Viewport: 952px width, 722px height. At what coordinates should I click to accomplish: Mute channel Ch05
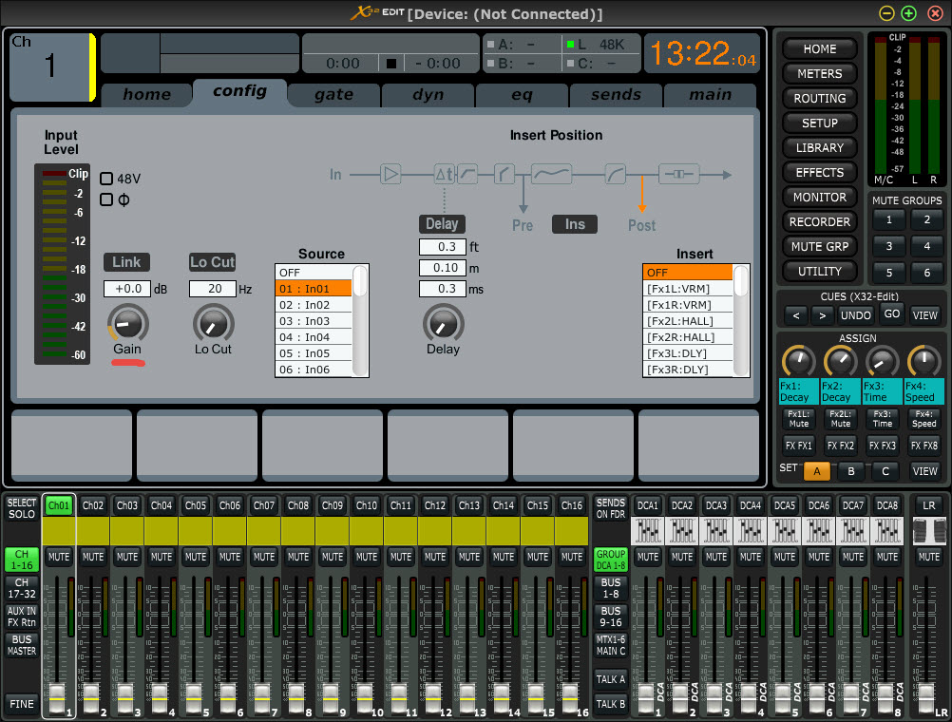coord(196,557)
